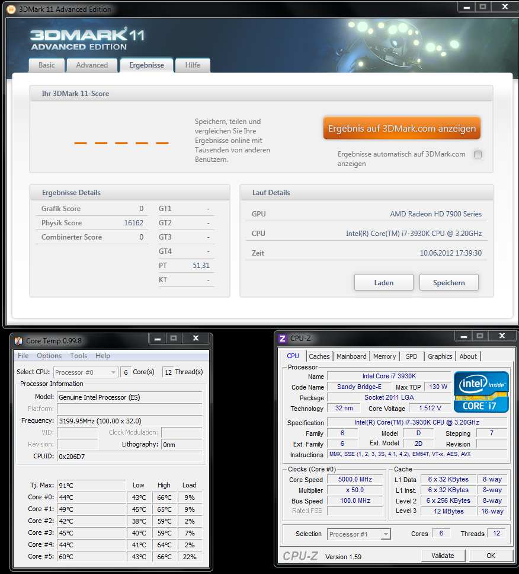Click the Core #5 load value 22%

[x=190, y=557]
